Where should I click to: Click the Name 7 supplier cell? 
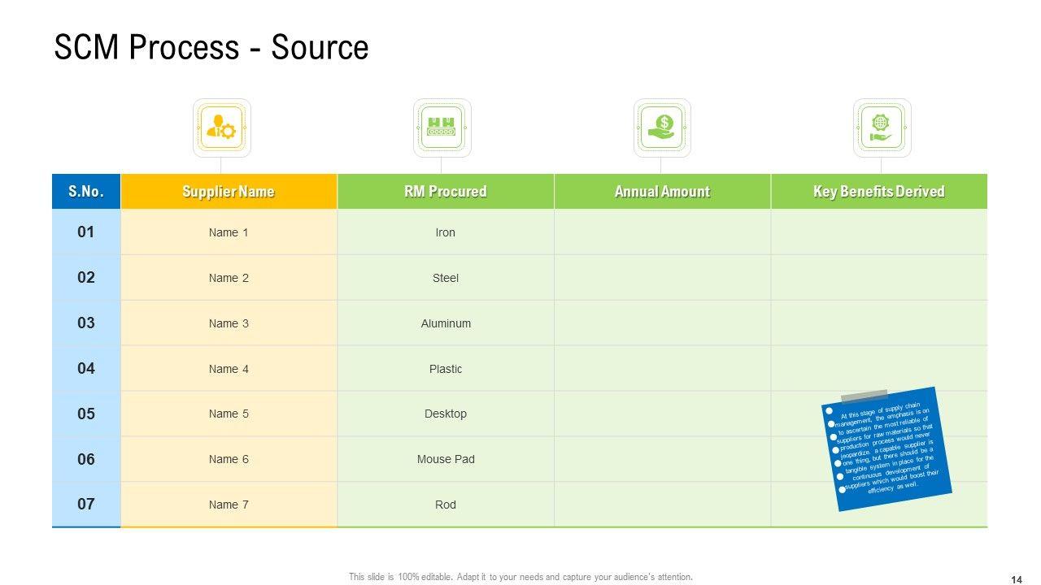[x=229, y=505]
